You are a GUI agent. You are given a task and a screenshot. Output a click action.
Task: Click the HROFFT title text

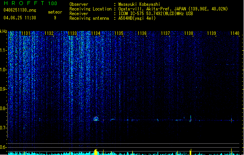point(24,3)
